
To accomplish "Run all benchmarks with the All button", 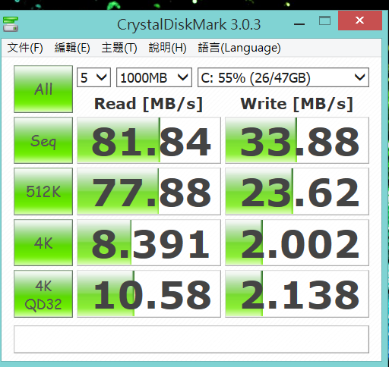I will pos(43,89).
